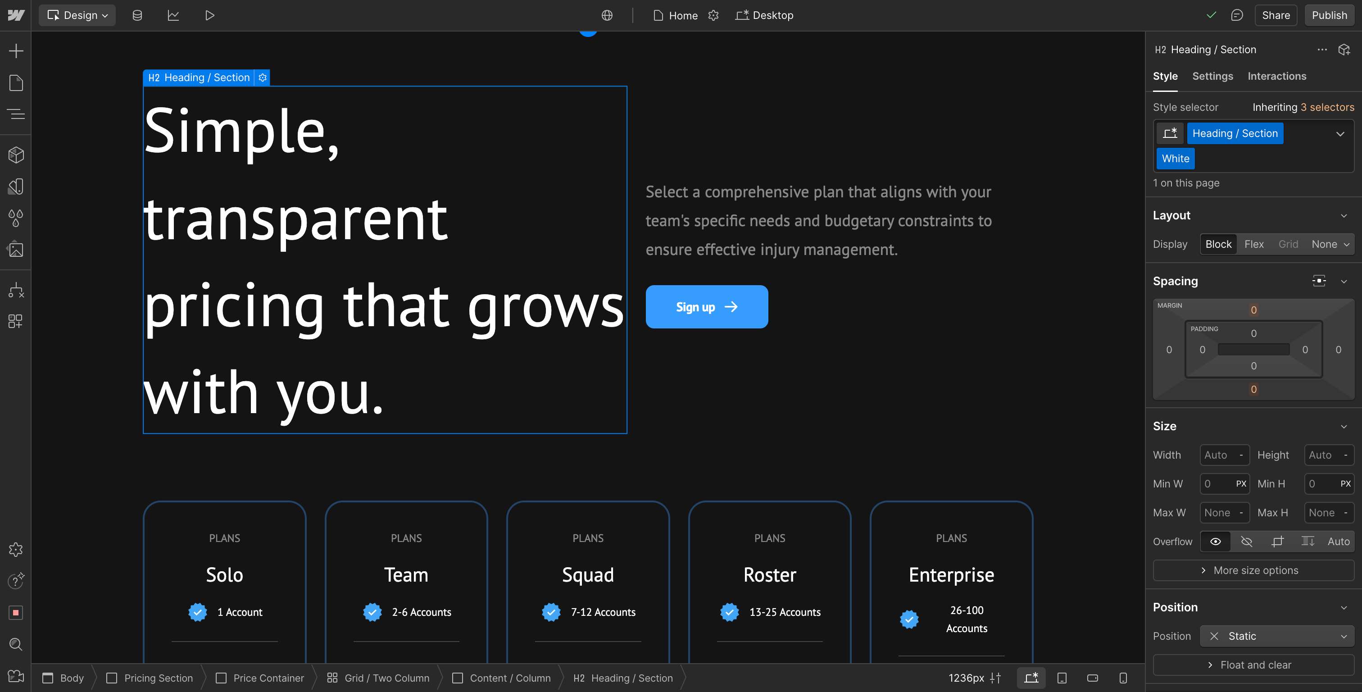The height and width of the screenshot is (692, 1362).
Task: Click the Width input field
Action: (x=1224, y=455)
